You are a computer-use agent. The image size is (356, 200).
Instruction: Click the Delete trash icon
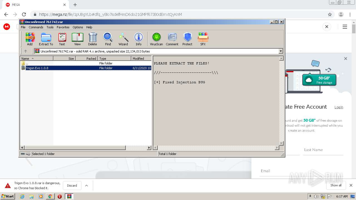pyautogui.click(x=93, y=39)
